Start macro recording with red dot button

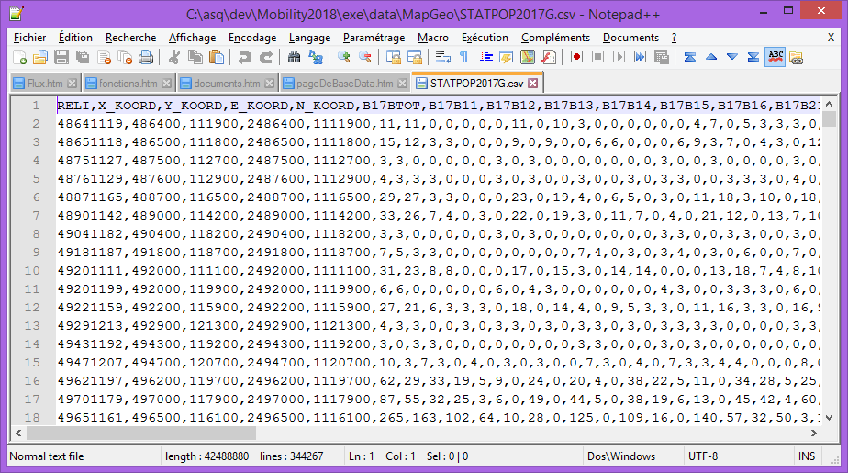click(576, 57)
